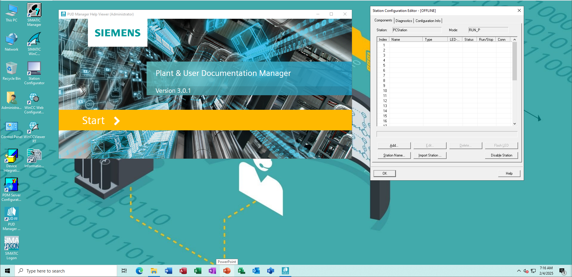Open the Network desktop icon
572x277 pixels.
tap(12, 42)
